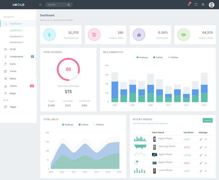Screen dimensions: 219x180
Task: Open the notifications bell icon
Action: click(x=189, y=4)
